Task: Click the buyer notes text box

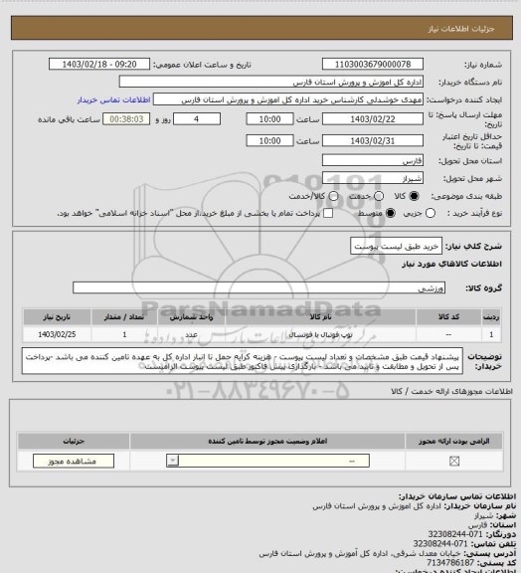Action: pos(243,361)
